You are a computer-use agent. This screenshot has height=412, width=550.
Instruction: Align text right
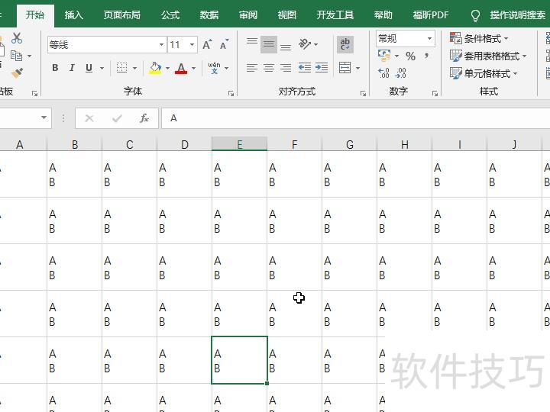click(286, 68)
